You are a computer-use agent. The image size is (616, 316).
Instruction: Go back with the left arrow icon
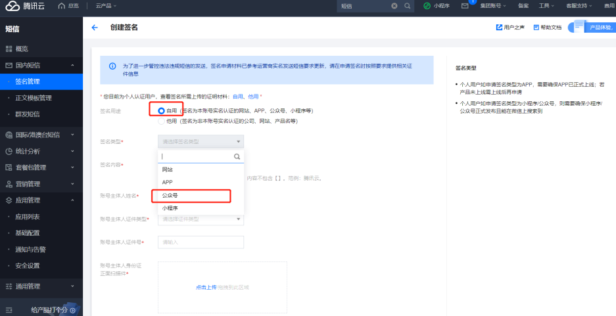coord(94,28)
